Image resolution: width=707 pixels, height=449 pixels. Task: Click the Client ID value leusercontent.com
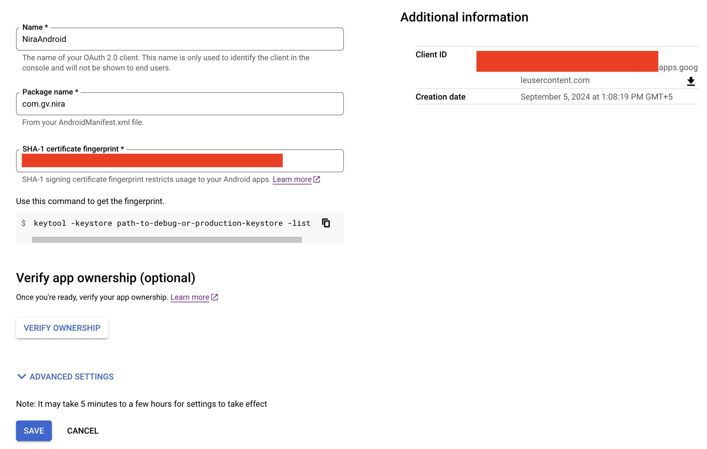click(x=555, y=80)
